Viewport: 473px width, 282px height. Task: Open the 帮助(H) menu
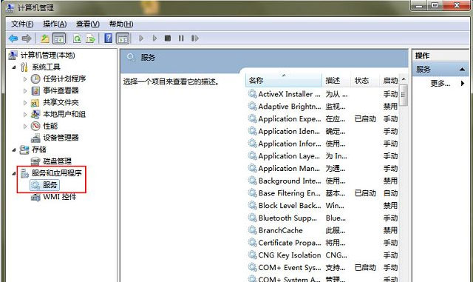coord(121,24)
